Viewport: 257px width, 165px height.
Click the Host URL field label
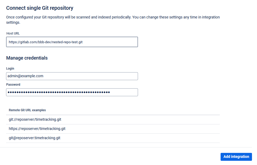pos(13,33)
